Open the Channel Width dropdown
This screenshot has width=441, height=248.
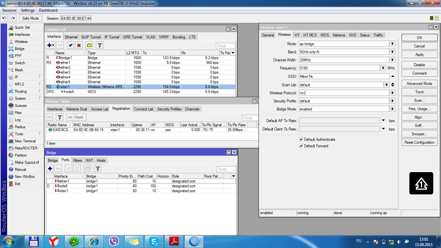[393, 60]
